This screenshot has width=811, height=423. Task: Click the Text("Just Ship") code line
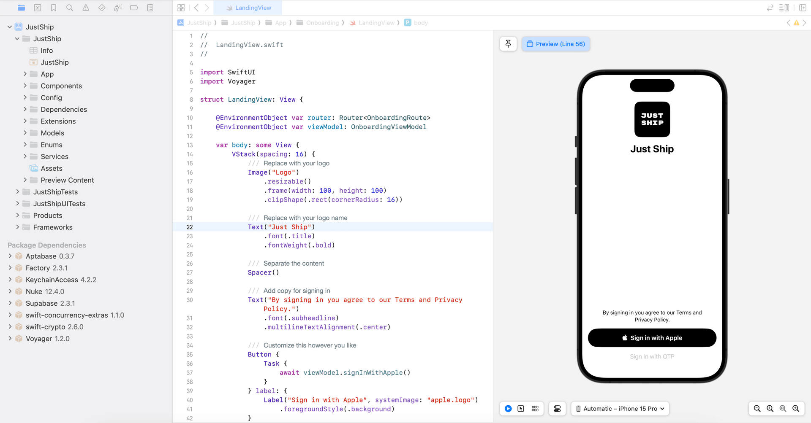pyautogui.click(x=281, y=227)
